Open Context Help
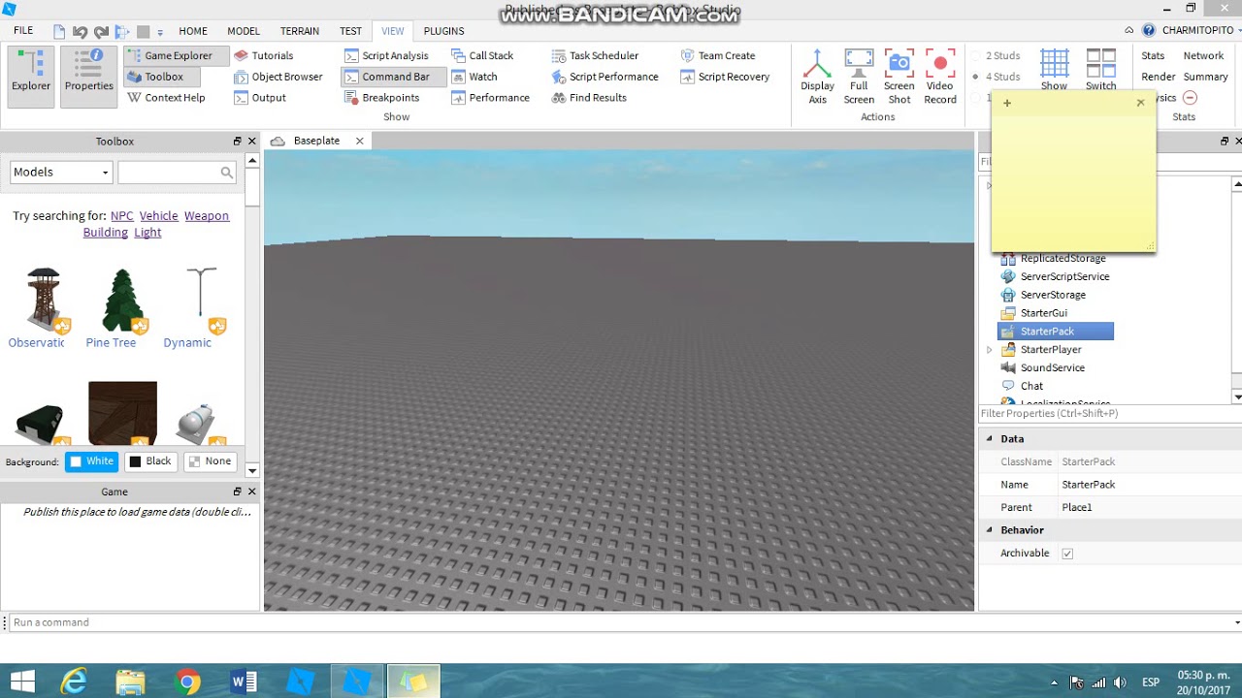This screenshot has height=698, width=1242. pyautogui.click(x=166, y=98)
